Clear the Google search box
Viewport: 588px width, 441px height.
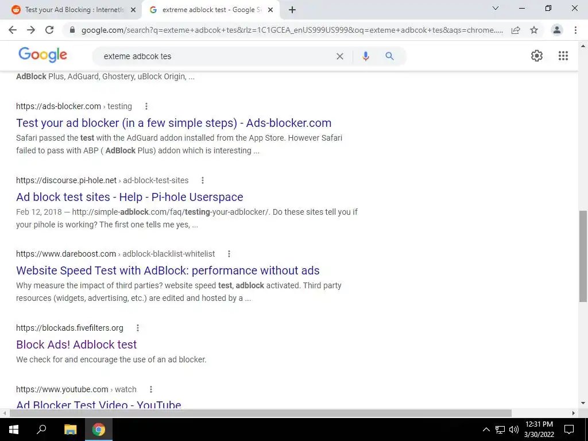point(340,56)
